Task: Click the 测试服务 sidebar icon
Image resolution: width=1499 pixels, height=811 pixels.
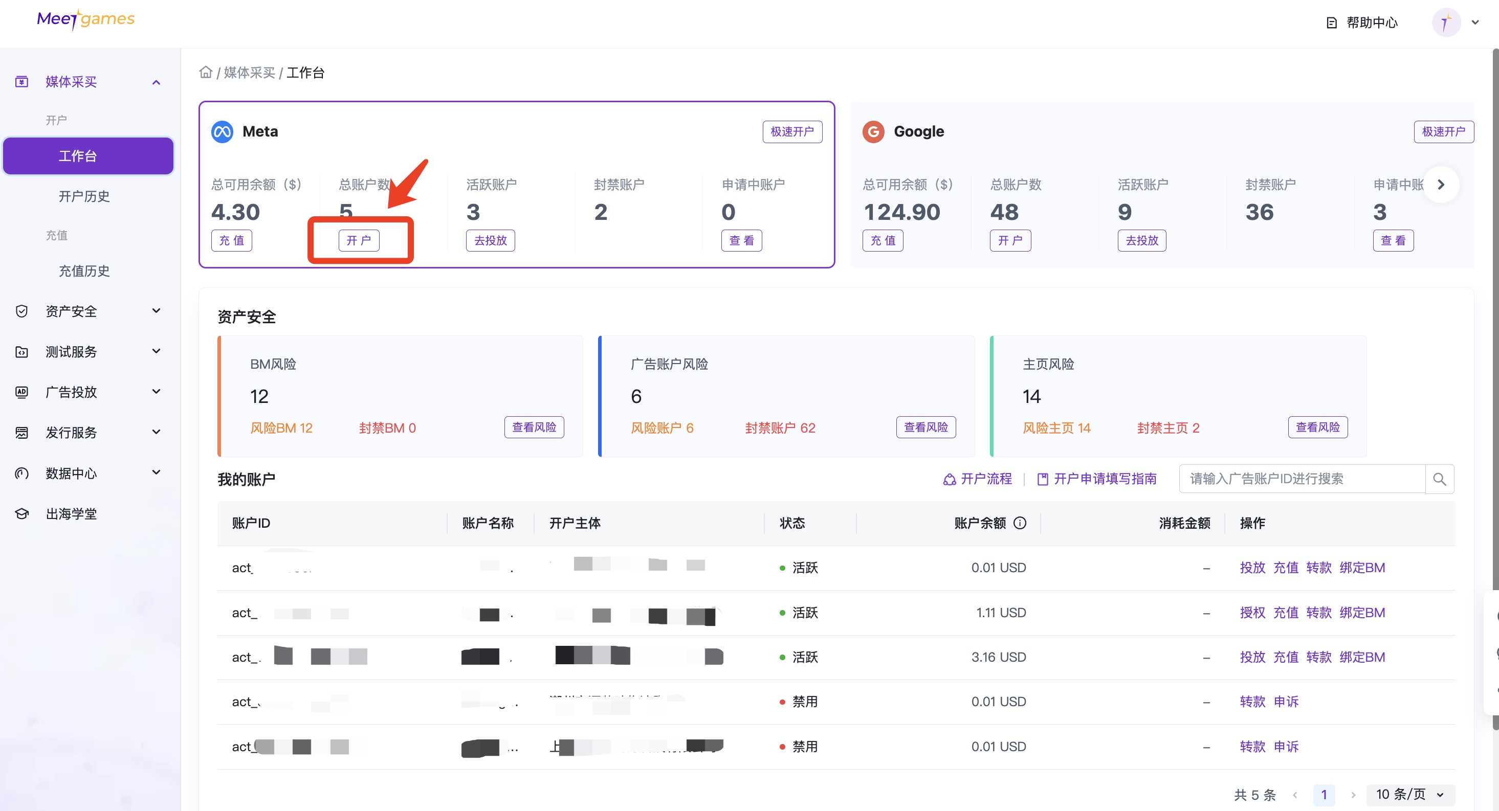Action: click(21, 351)
